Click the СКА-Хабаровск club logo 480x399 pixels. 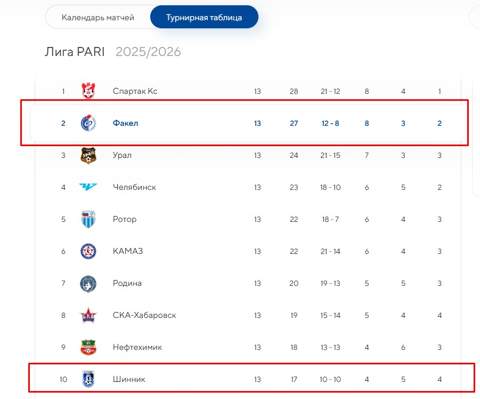pyautogui.click(x=88, y=315)
